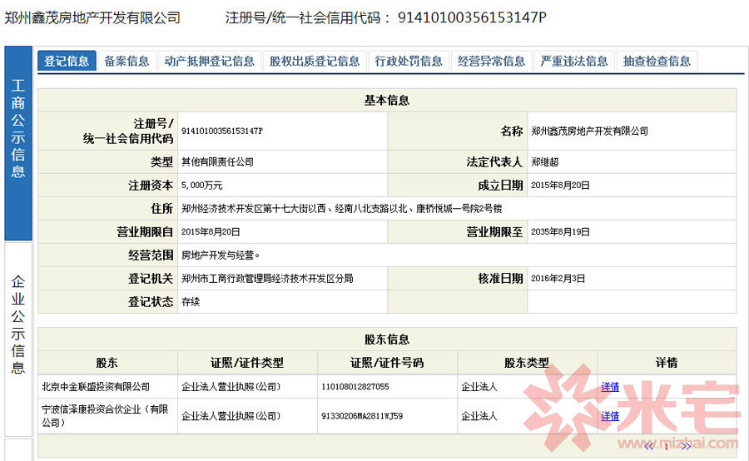Image resolution: width=749 pixels, height=461 pixels.
Task: Click the company type 其他有限责任公司
Action: tap(217, 162)
